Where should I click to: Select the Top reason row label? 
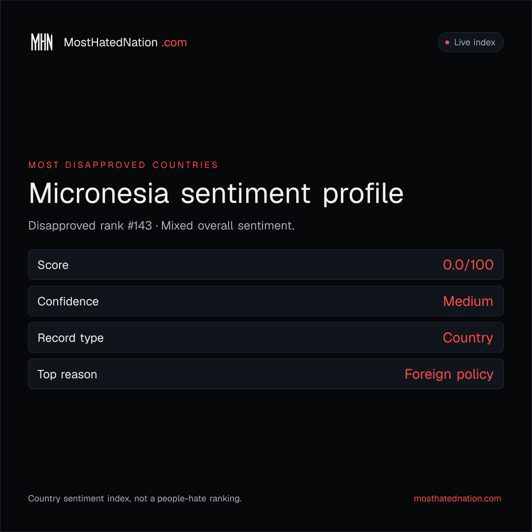pyautogui.click(x=67, y=374)
